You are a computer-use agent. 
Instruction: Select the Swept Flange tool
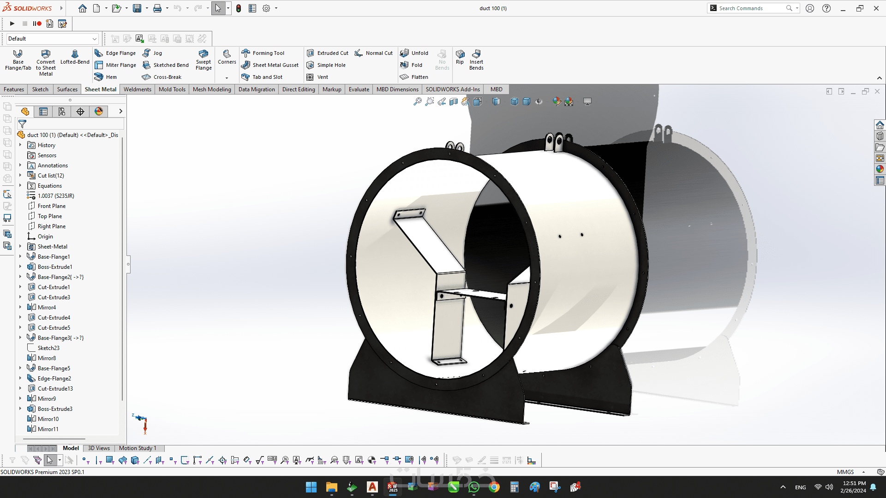pyautogui.click(x=204, y=60)
